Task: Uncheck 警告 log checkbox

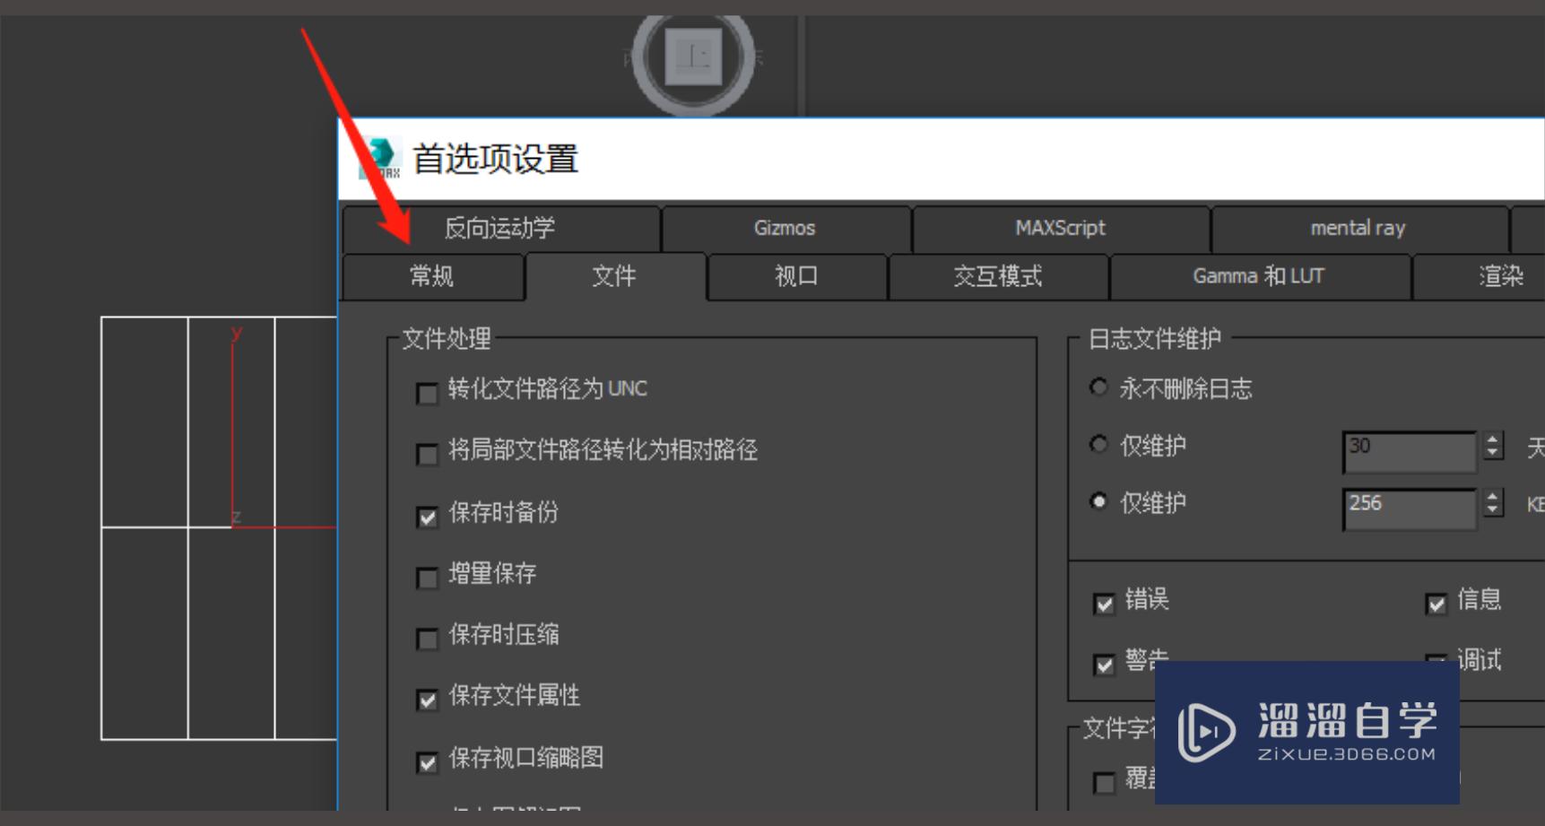Action: point(1104,665)
